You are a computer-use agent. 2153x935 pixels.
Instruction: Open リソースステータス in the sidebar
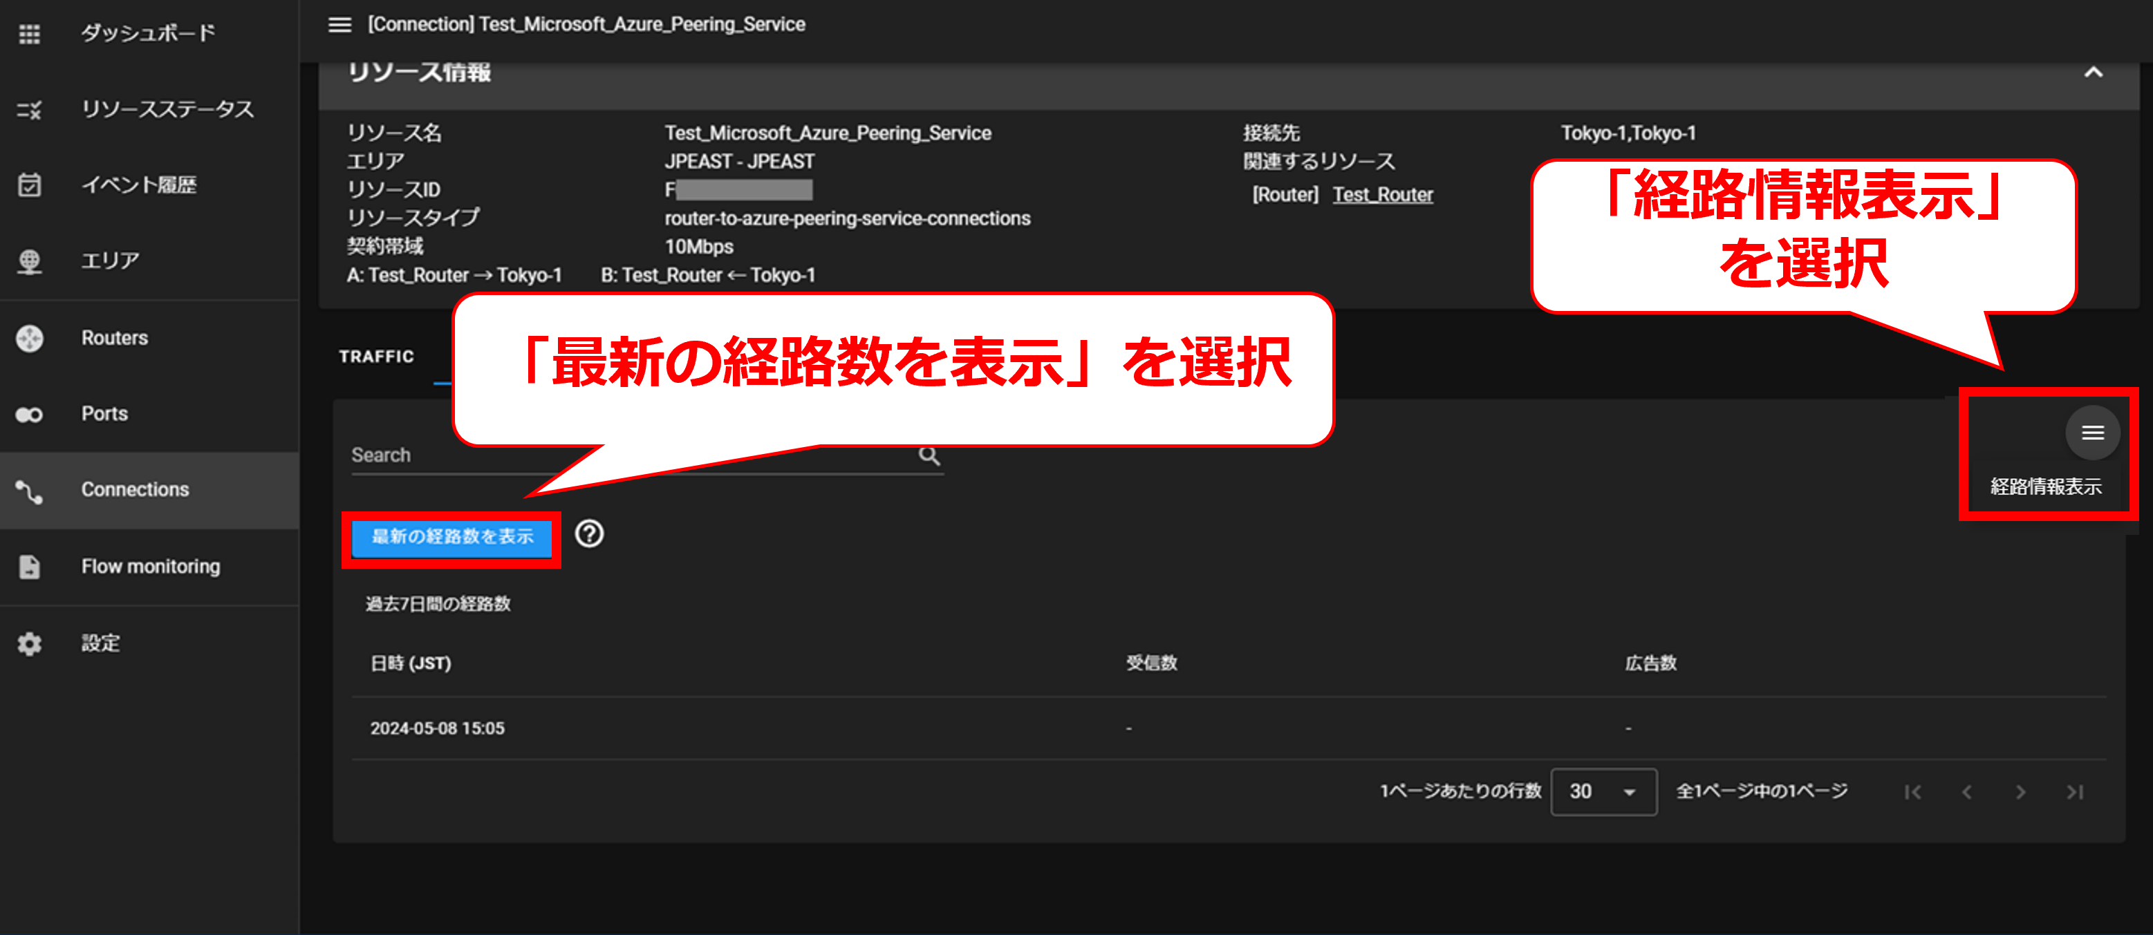point(167,109)
